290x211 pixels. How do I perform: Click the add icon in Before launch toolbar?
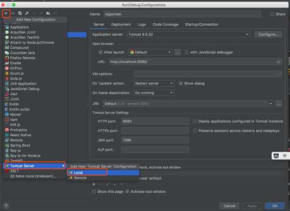(94, 184)
